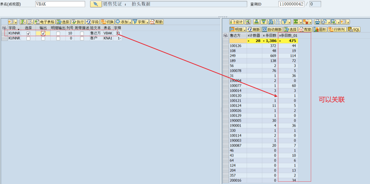Click the 售达方 column header in results
Image resolution: width=370 pixels, height=184 pixels.
(238, 36)
